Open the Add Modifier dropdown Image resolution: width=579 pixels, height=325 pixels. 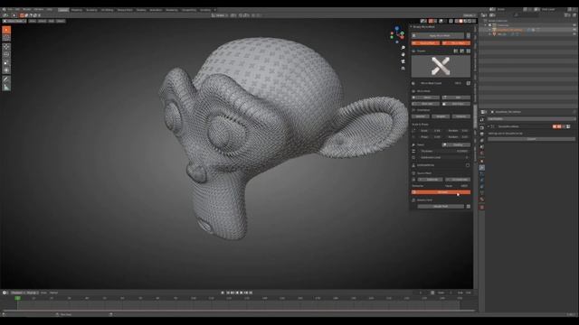531,119
